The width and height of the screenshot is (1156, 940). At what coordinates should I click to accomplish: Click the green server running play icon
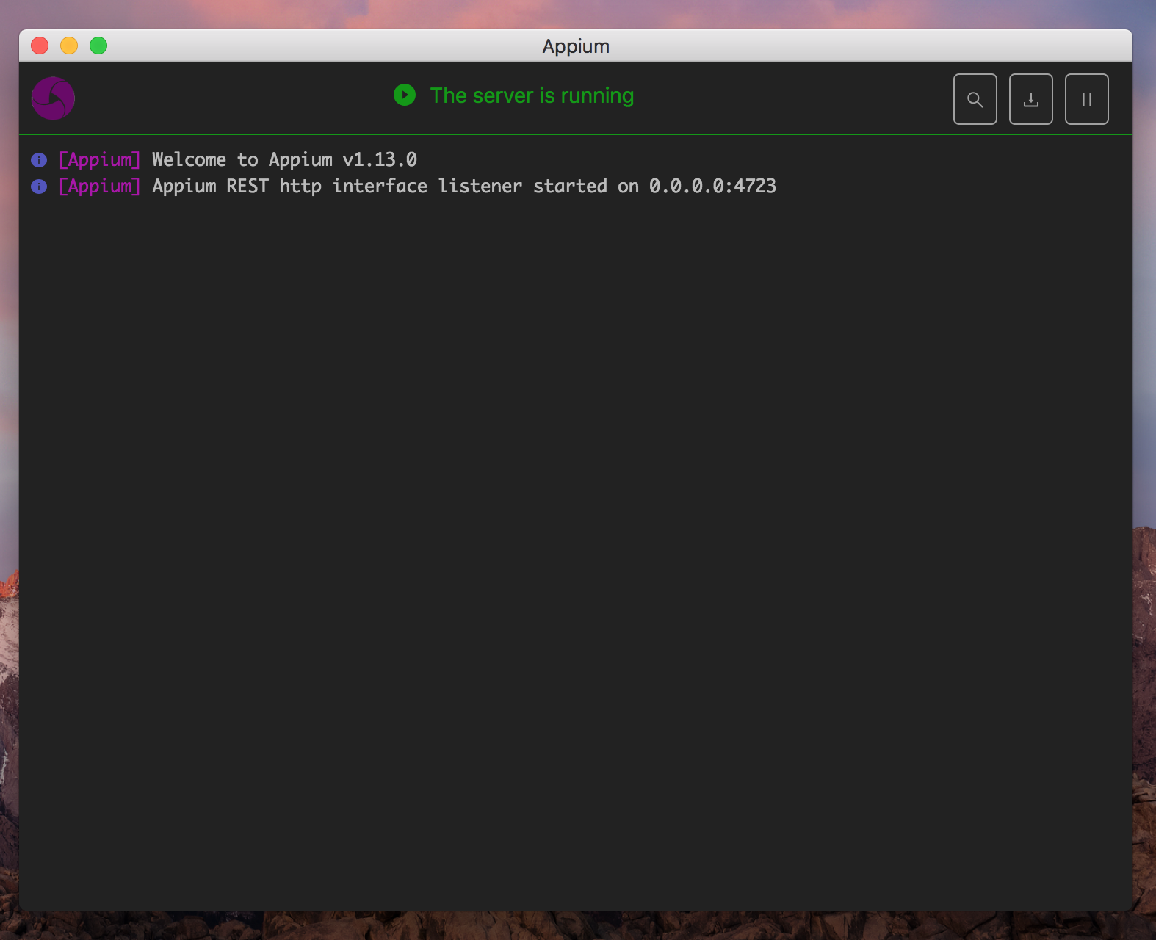(405, 95)
